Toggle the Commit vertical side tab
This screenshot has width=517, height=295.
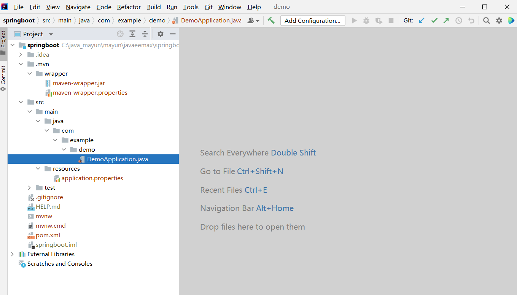pos(3,78)
